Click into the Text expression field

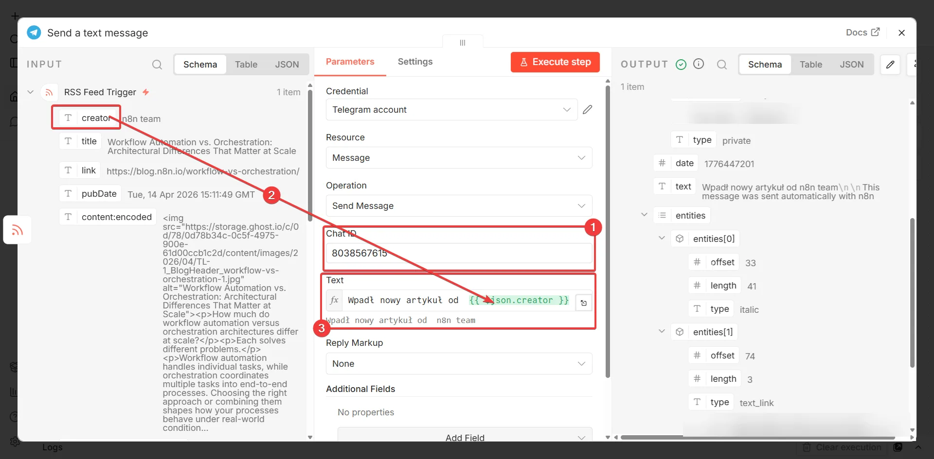(x=458, y=300)
